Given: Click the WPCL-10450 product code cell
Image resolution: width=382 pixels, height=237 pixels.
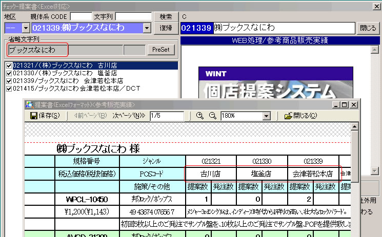Looking at the screenshot, I should click(x=87, y=199).
